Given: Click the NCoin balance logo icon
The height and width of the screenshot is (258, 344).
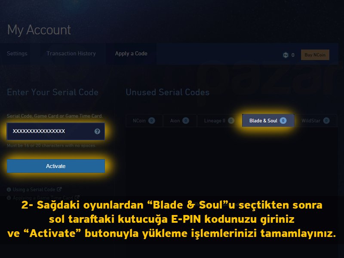Looking at the screenshot, I should pos(286,55).
